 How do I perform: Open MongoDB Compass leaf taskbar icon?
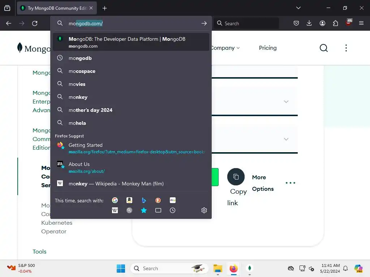pyautogui.click(x=249, y=268)
